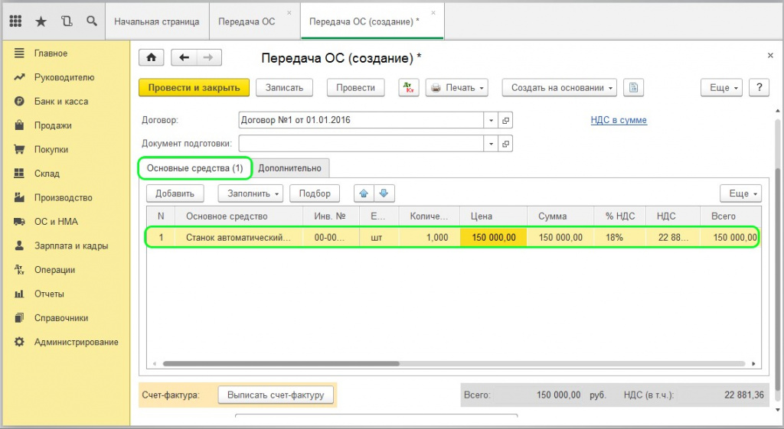Open ОС и НМА section
Image resolution: width=784 pixels, height=429 pixels.
tap(56, 221)
